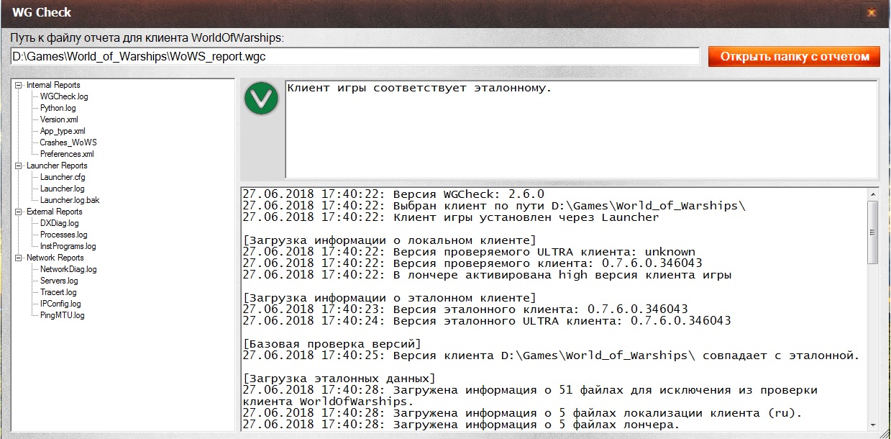
Task: Click the '[Загрузка эталонных данных]' header line
Action: [339, 378]
